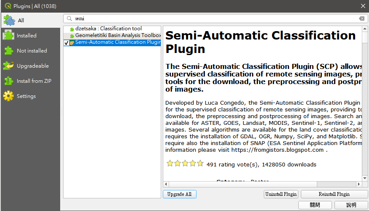Open the Settings tab
This screenshot has height=211, width=369.
coord(31,96)
